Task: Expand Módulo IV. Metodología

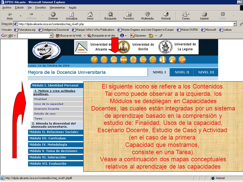Action: (x=56, y=145)
